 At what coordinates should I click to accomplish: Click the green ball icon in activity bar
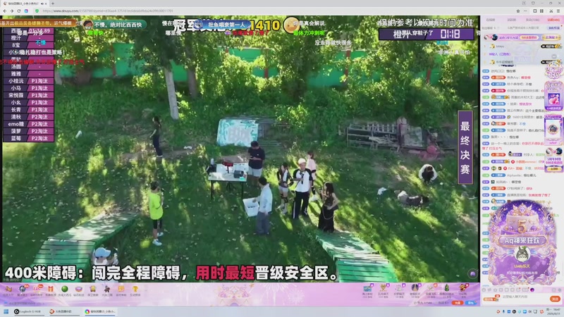(65, 289)
